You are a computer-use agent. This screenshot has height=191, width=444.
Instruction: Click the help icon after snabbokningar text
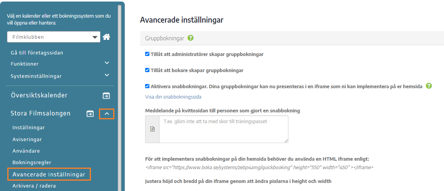[x=429, y=86]
